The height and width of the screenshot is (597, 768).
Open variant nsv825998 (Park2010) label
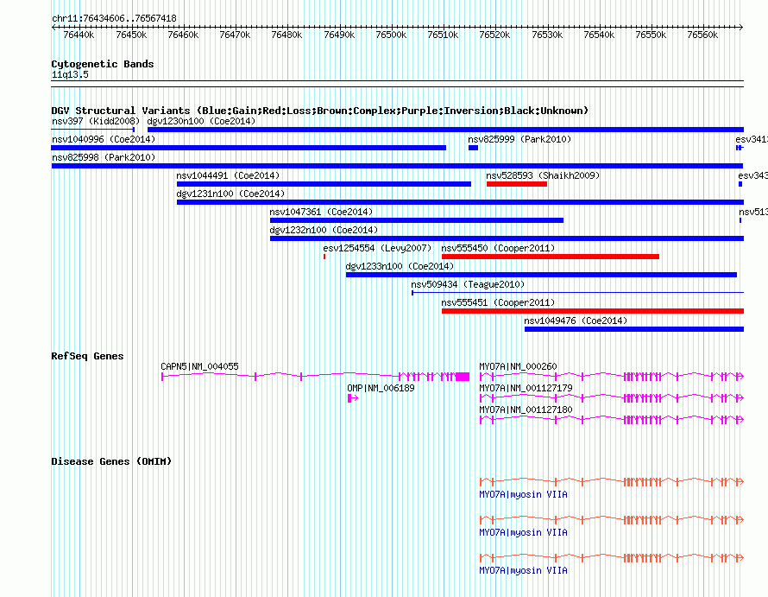point(104,157)
